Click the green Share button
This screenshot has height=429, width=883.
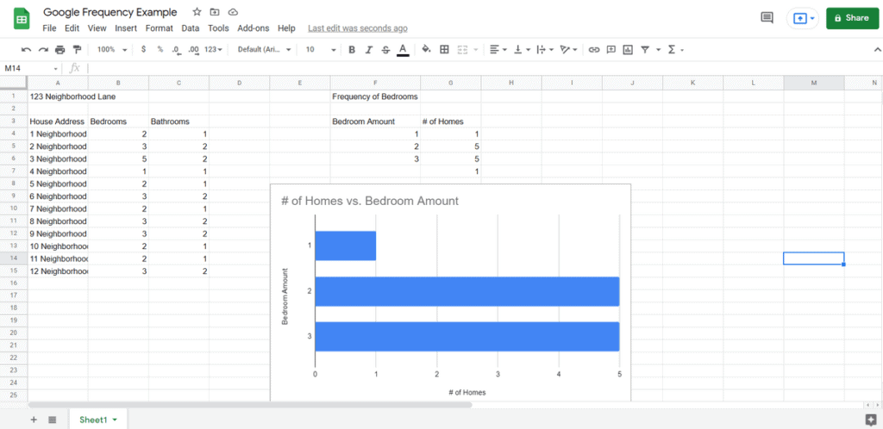[x=852, y=18]
